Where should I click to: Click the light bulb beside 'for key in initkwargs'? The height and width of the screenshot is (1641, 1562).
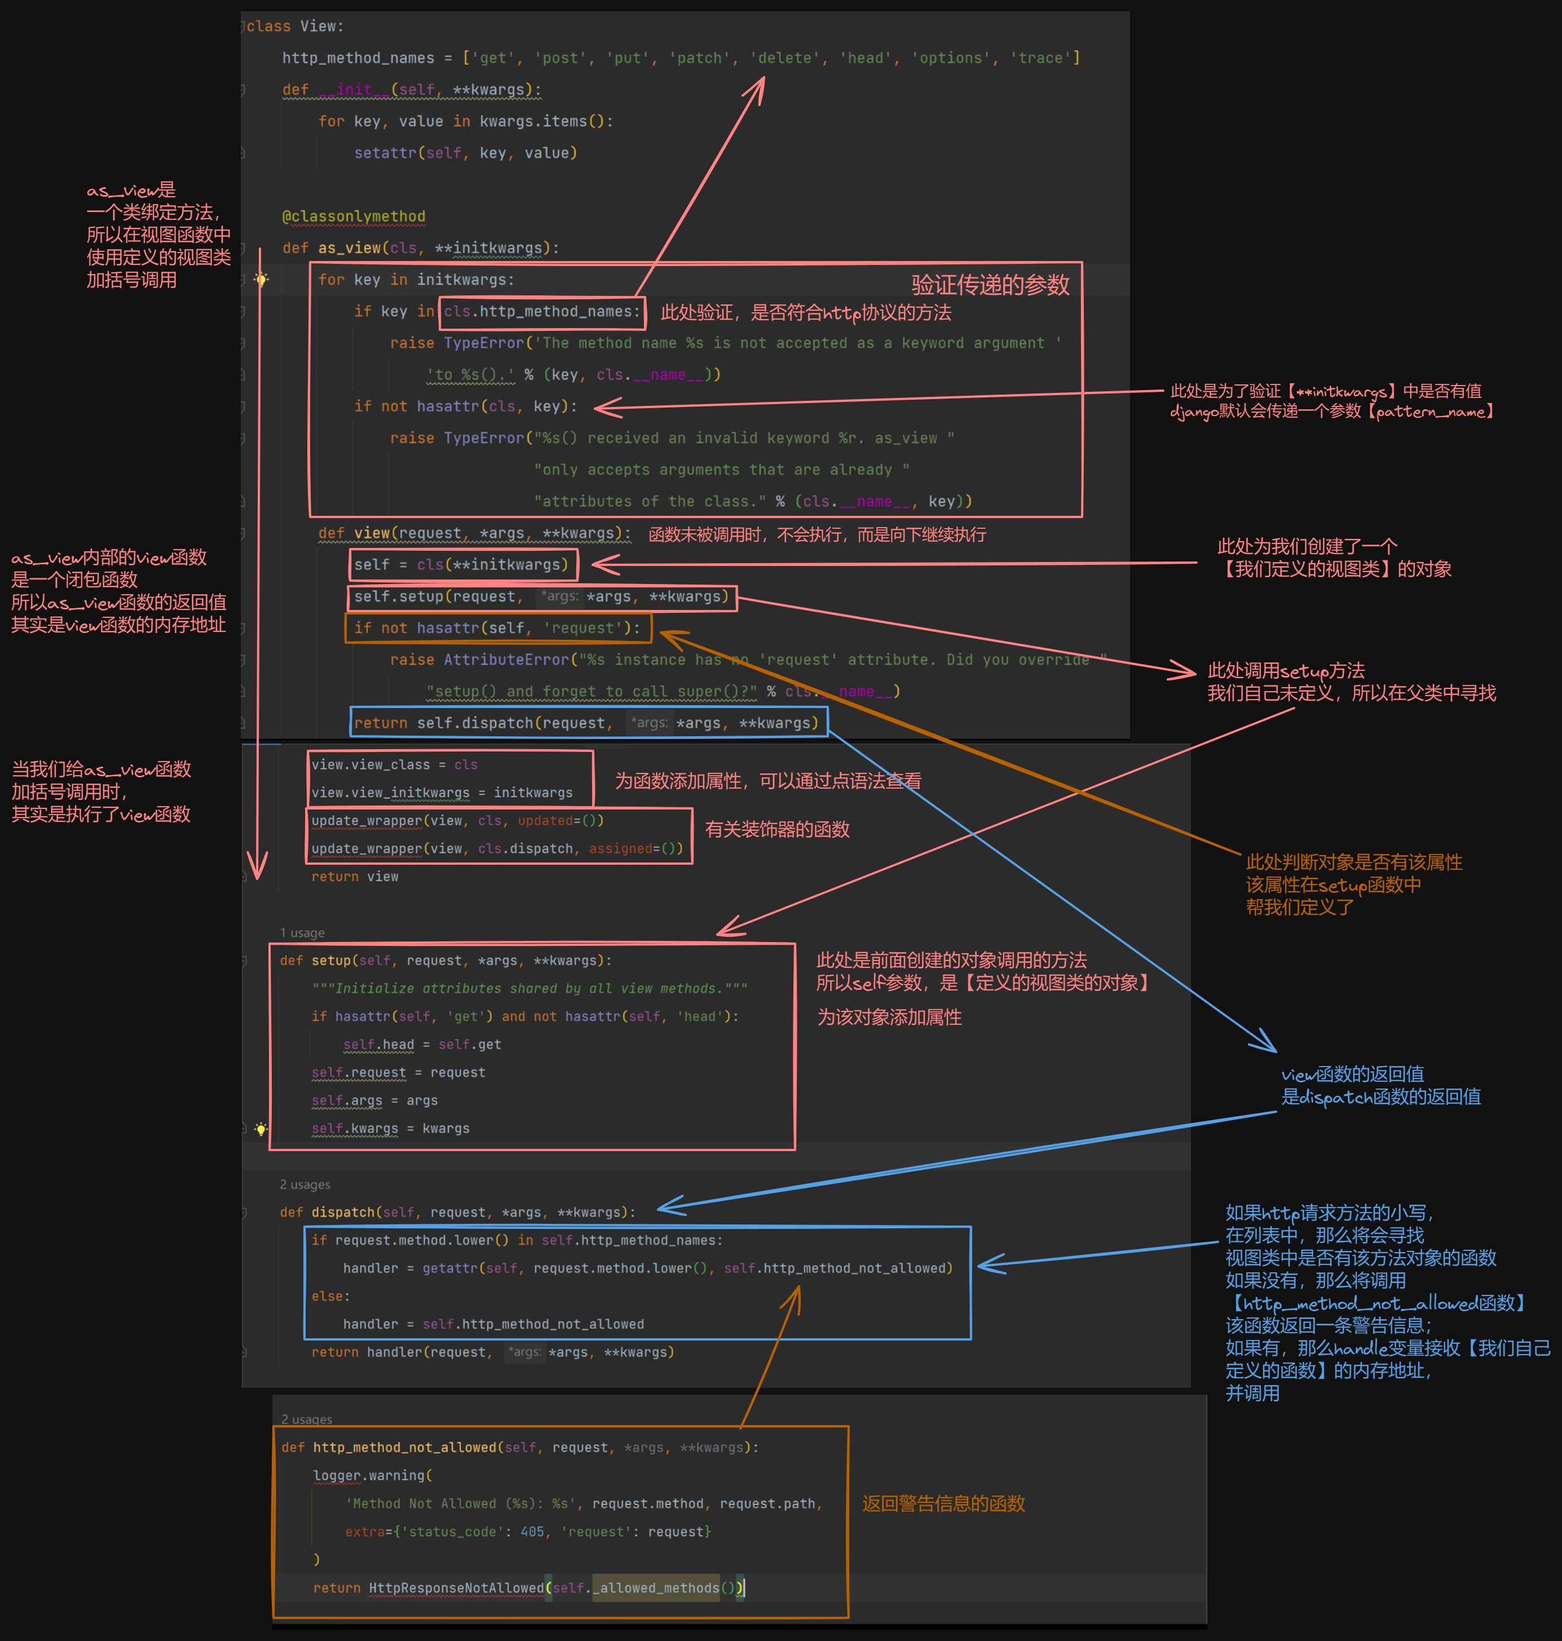pyautogui.click(x=261, y=280)
